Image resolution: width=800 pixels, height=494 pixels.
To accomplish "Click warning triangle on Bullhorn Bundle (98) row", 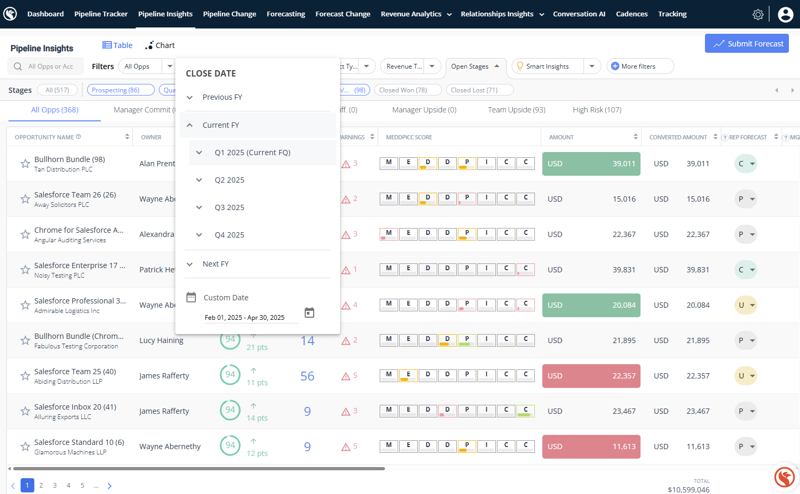I will pos(346,164).
